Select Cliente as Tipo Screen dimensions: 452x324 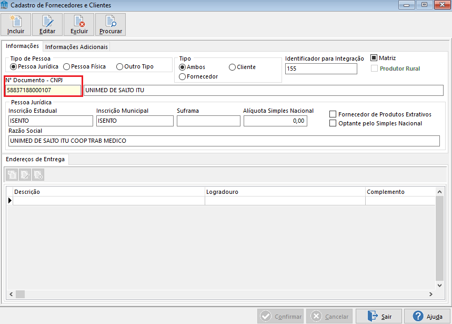pyautogui.click(x=243, y=67)
